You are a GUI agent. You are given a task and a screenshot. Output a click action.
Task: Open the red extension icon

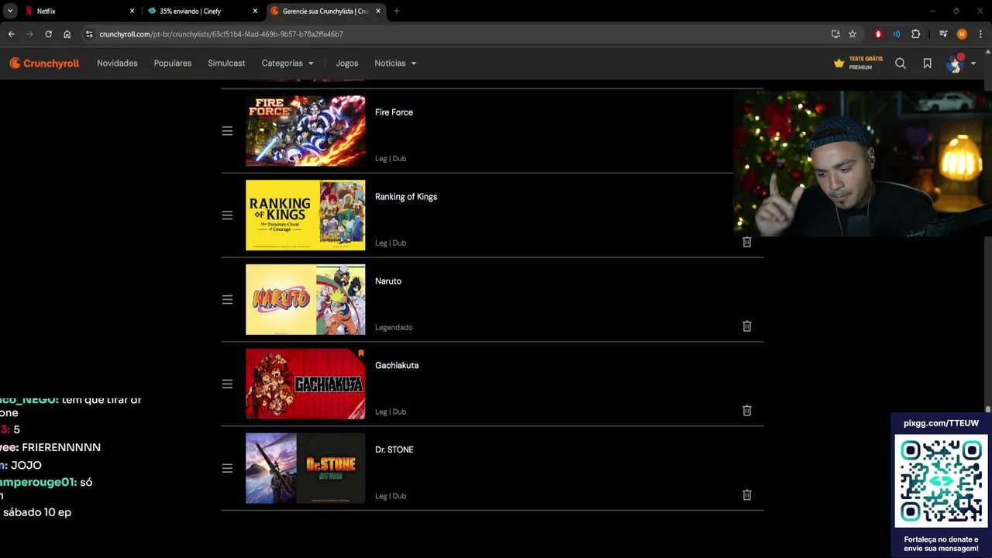[x=878, y=34]
